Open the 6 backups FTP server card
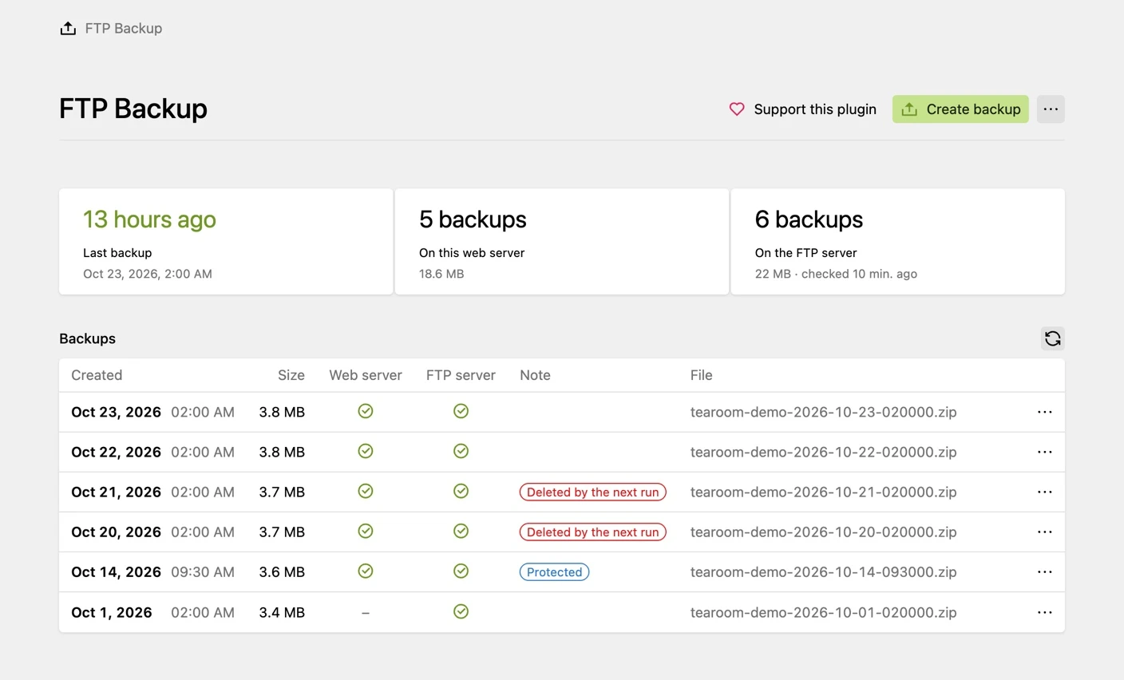 click(898, 242)
